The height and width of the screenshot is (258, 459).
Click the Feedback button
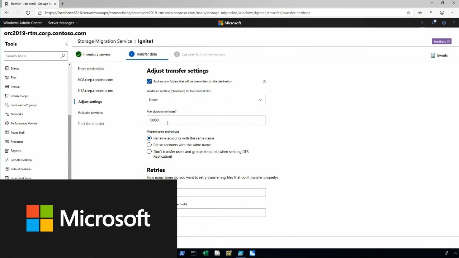[442, 42]
